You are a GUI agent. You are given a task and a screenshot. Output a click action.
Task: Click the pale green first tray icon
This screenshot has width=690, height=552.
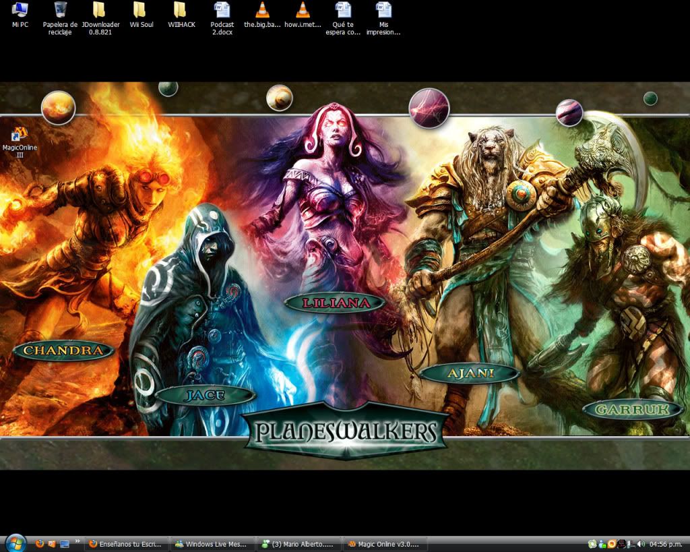click(x=592, y=544)
